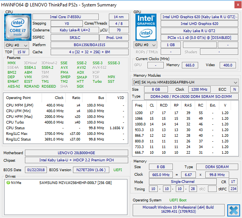Viewport: 242px width, 218px height.
Task: Select the CPU HFM (Max) row
Action: pyautogui.click(x=65, y=116)
